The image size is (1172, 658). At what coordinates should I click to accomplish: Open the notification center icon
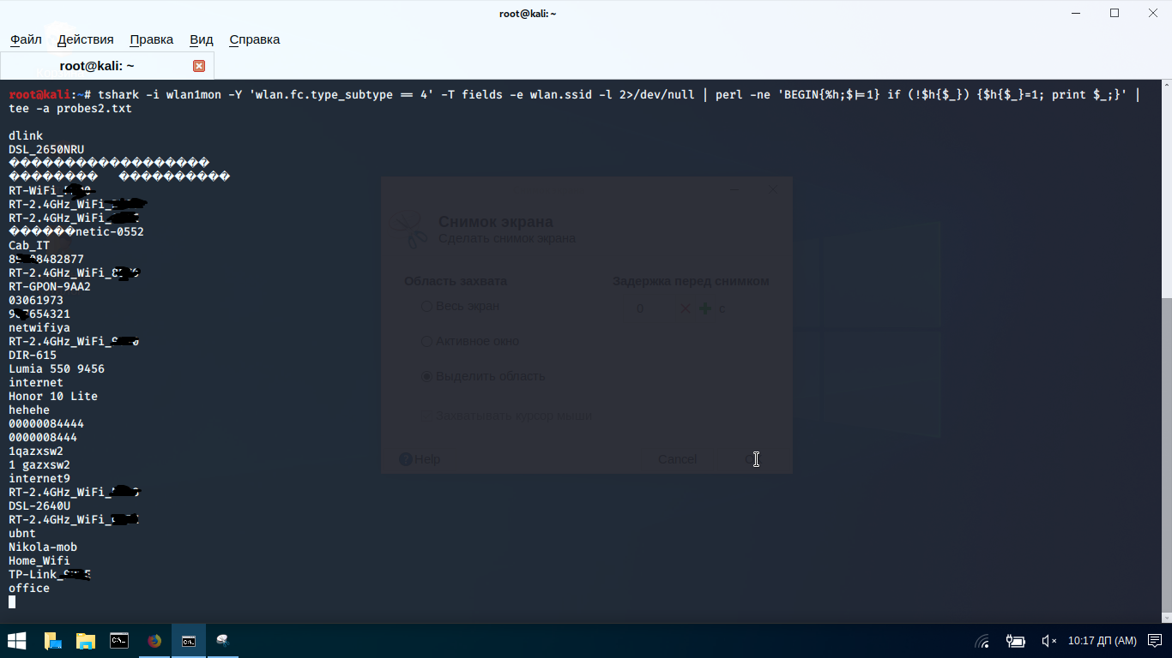[1154, 641]
